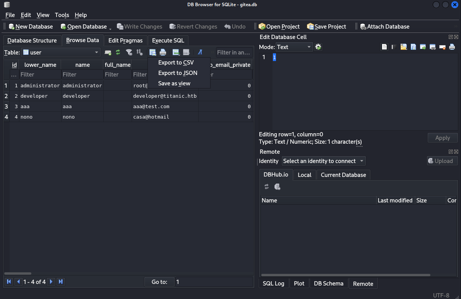Click the Upload button in Remote panel
The width and height of the screenshot is (461, 299).
pyautogui.click(x=442, y=161)
